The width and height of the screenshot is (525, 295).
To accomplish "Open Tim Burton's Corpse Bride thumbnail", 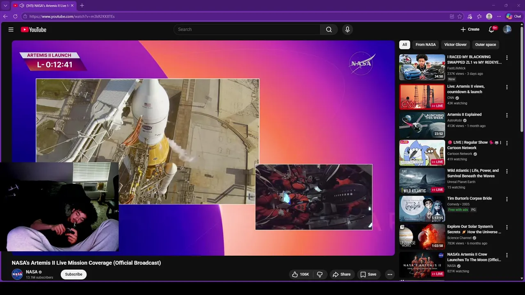I will coord(422,209).
